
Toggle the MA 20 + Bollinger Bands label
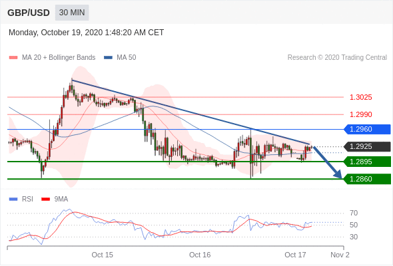(x=59, y=58)
